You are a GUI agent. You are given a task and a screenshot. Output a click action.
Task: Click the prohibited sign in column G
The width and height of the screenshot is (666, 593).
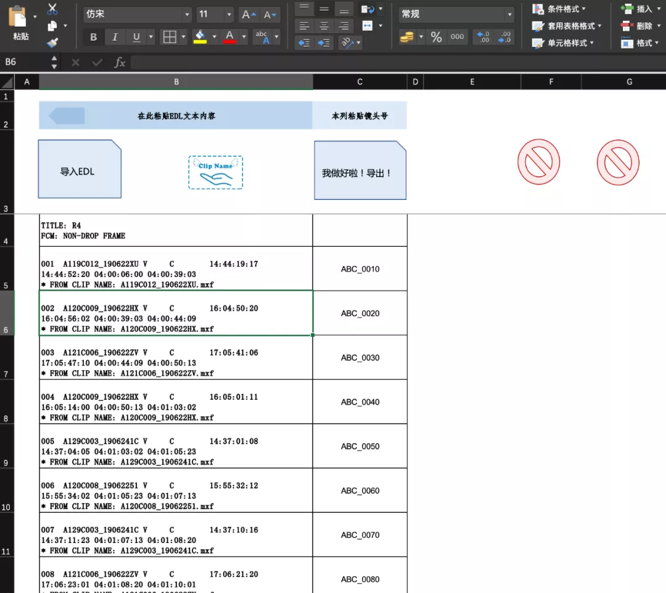(x=618, y=162)
